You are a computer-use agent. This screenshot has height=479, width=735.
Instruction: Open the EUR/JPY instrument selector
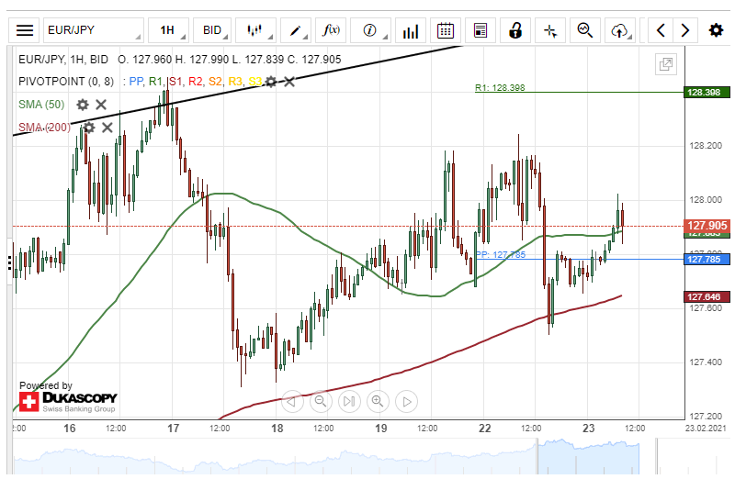[94, 31]
